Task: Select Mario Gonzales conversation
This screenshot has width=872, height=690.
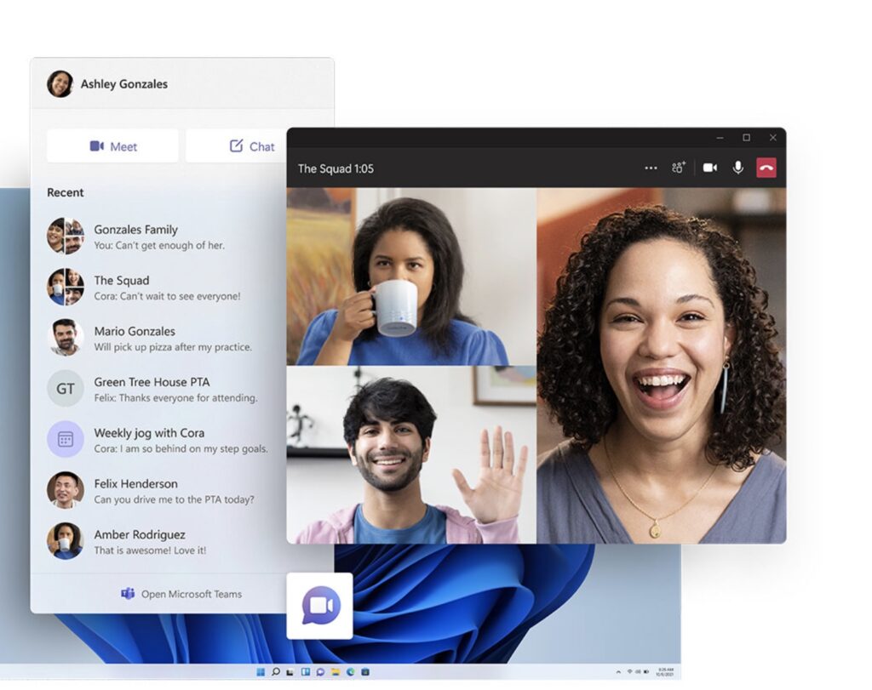Action: point(158,339)
